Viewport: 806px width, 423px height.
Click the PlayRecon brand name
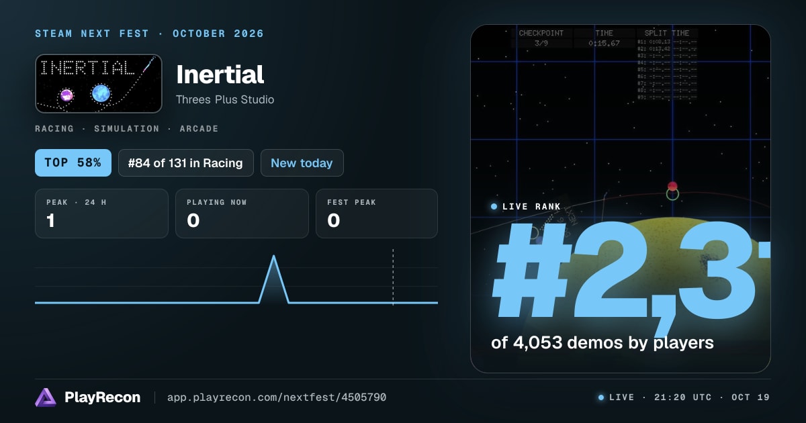102,397
